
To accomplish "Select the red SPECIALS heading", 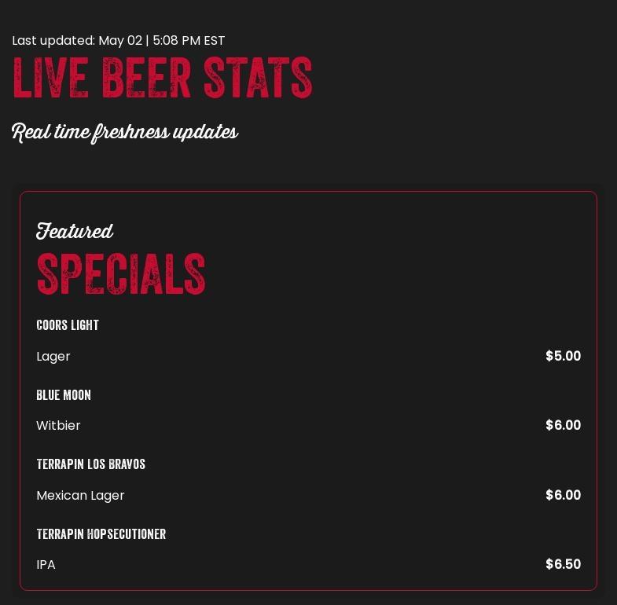I will click(121, 274).
